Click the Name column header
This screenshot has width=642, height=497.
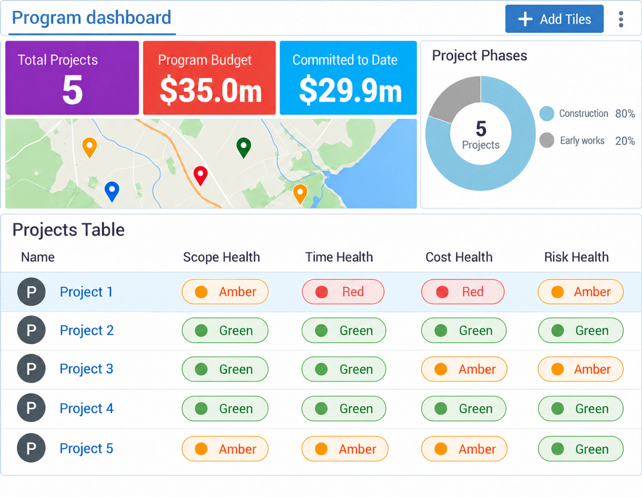[38, 257]
